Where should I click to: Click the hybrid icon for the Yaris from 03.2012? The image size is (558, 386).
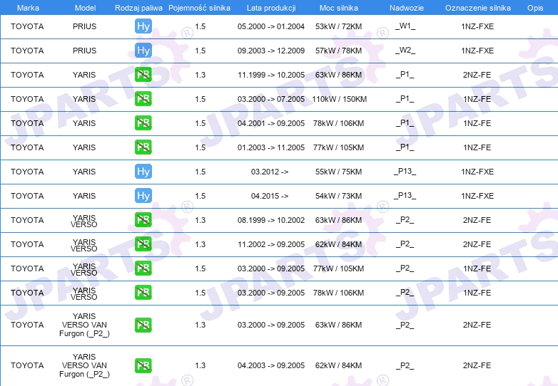point(143,172)
